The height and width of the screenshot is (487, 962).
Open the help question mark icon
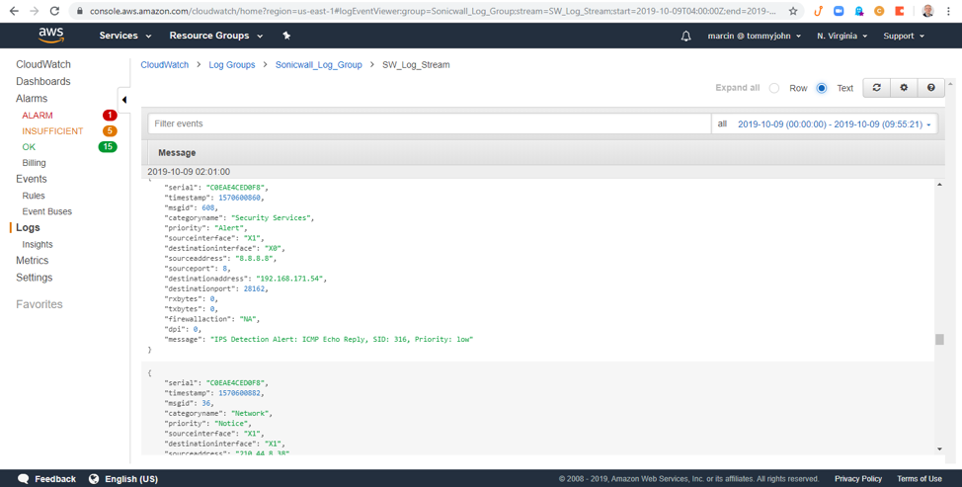click(930, 88)
